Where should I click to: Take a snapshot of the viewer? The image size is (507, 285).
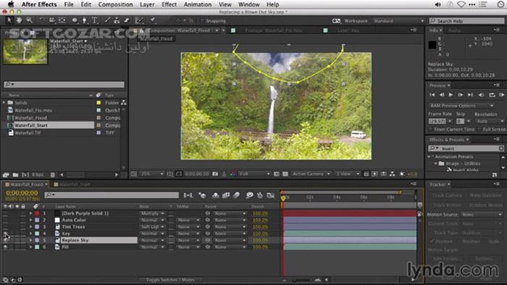coord(215,174)
